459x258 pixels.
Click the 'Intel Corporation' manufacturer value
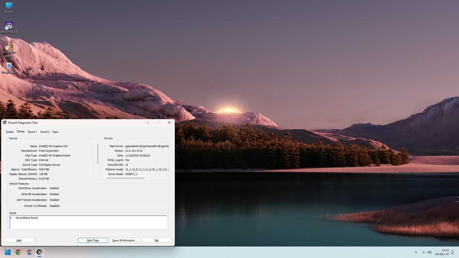click(49, 151)
